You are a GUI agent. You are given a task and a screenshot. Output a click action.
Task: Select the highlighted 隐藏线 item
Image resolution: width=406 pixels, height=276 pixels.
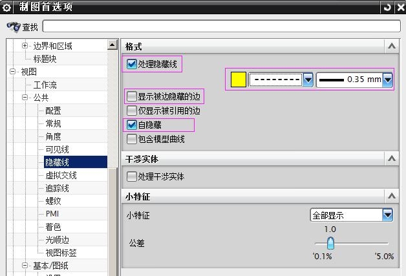click(76, 162)
